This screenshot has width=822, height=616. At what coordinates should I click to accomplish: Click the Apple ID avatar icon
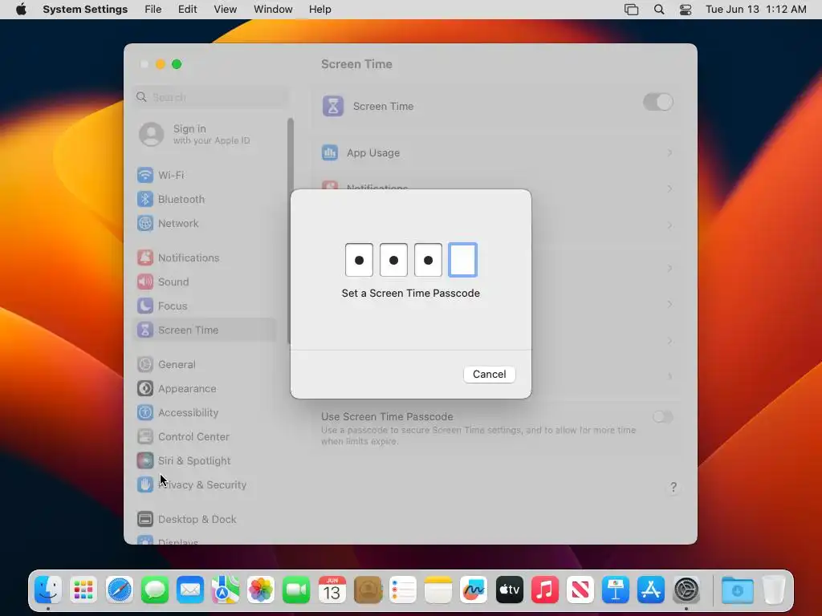[152, 135]
